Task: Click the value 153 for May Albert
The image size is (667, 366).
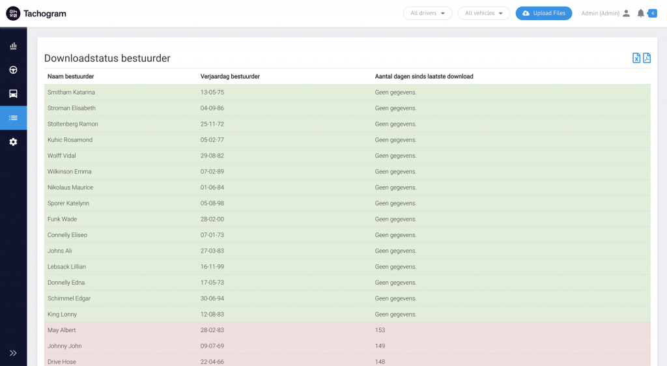Action: click(380, 330)
